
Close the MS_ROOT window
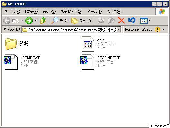click(165, 4)
